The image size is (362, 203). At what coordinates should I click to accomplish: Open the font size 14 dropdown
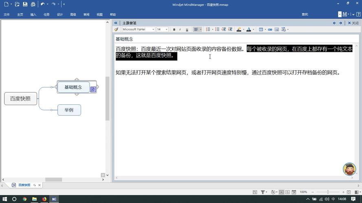[x=166, y=30]
